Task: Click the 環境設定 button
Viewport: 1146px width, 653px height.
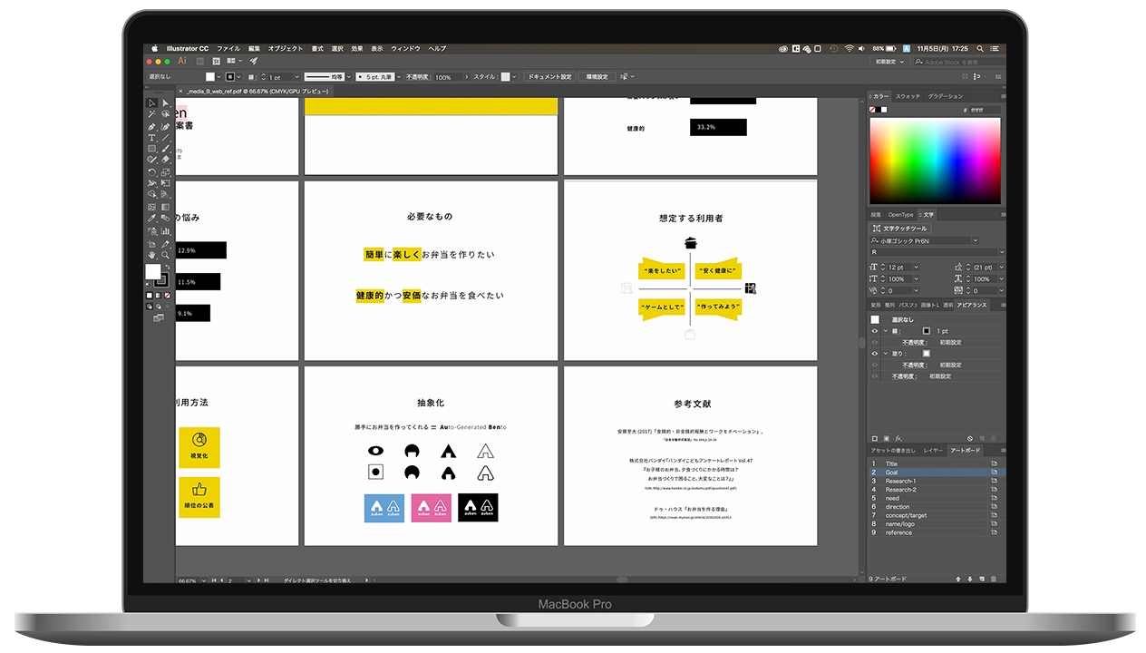Action: pyautogui.click(x=597, y=77)
